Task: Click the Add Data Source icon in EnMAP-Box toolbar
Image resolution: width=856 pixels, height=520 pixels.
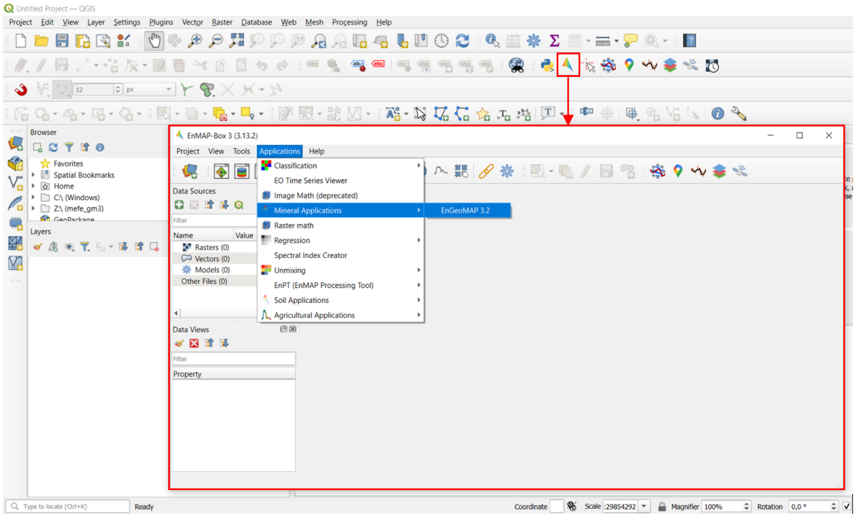Action: [190, 171]
